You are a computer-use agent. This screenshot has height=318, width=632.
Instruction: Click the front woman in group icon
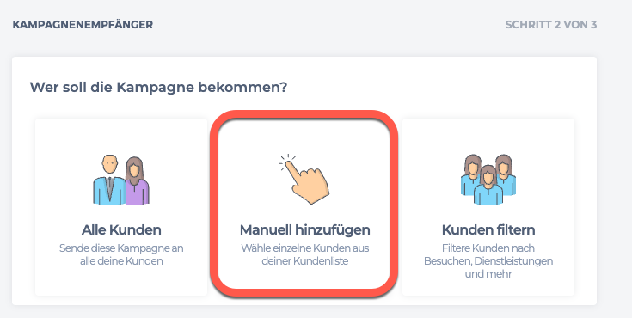pos(488,186)
